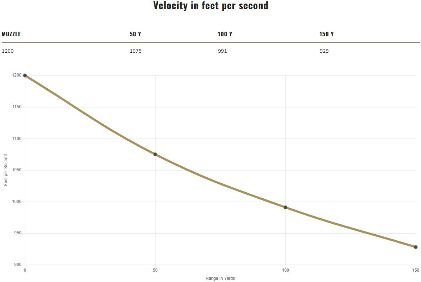
Task: Click the 100-yard data point on the curve
Action: pos(285,207)
